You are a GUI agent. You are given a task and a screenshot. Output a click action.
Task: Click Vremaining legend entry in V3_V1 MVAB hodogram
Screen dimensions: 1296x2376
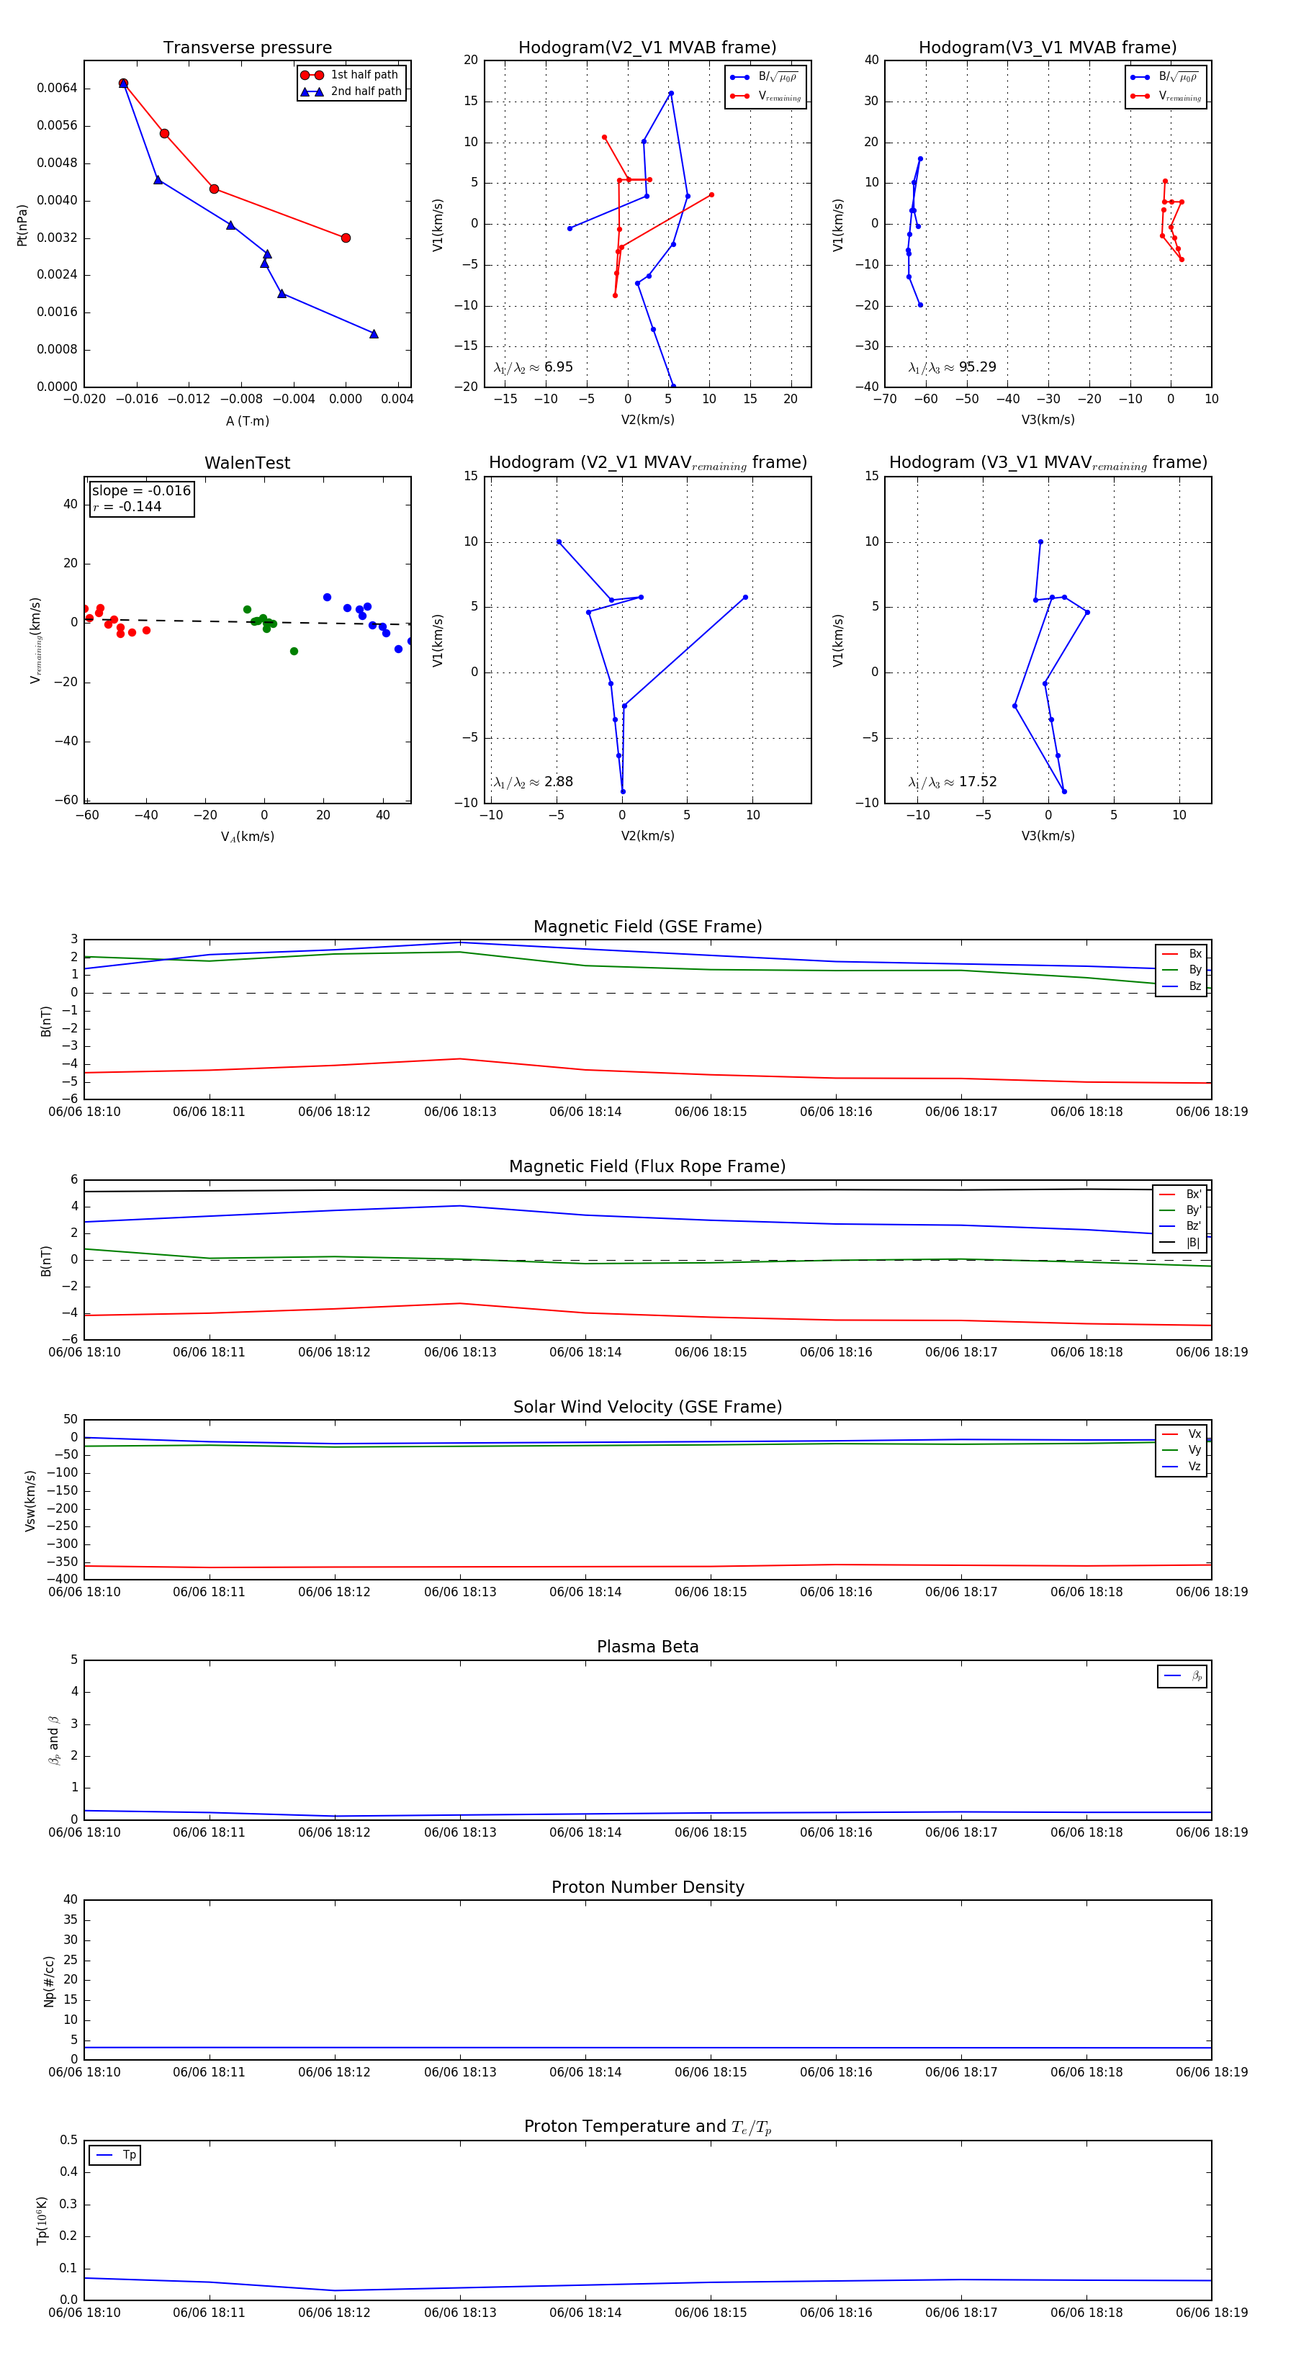[x=1165, y=96]
